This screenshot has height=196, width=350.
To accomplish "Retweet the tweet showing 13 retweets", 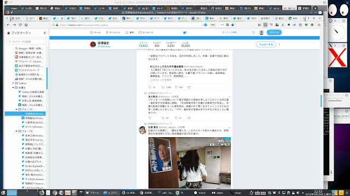I will (x=163, y=118).
